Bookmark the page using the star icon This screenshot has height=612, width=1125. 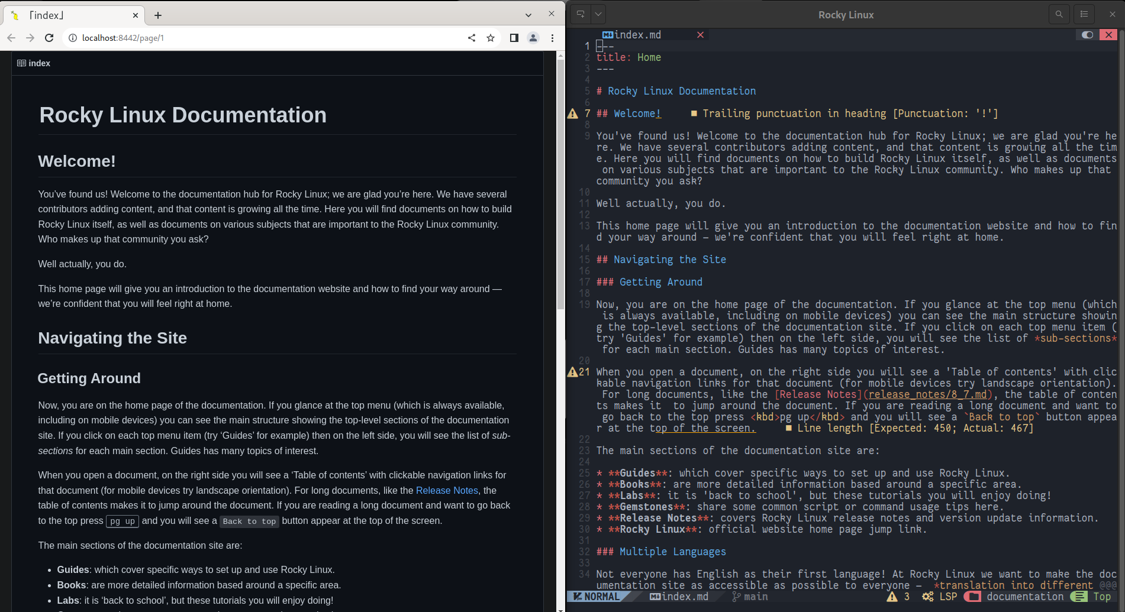[491, 37]
